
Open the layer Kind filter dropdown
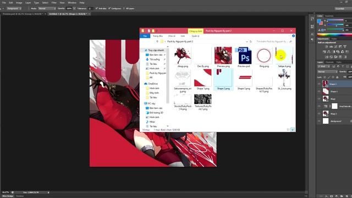[x=324, y=67]
